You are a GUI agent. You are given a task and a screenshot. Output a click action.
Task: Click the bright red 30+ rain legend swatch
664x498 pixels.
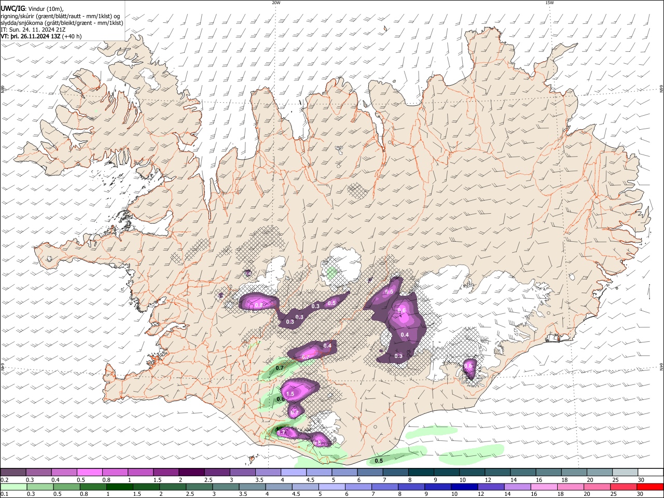[x=650, y=487]
